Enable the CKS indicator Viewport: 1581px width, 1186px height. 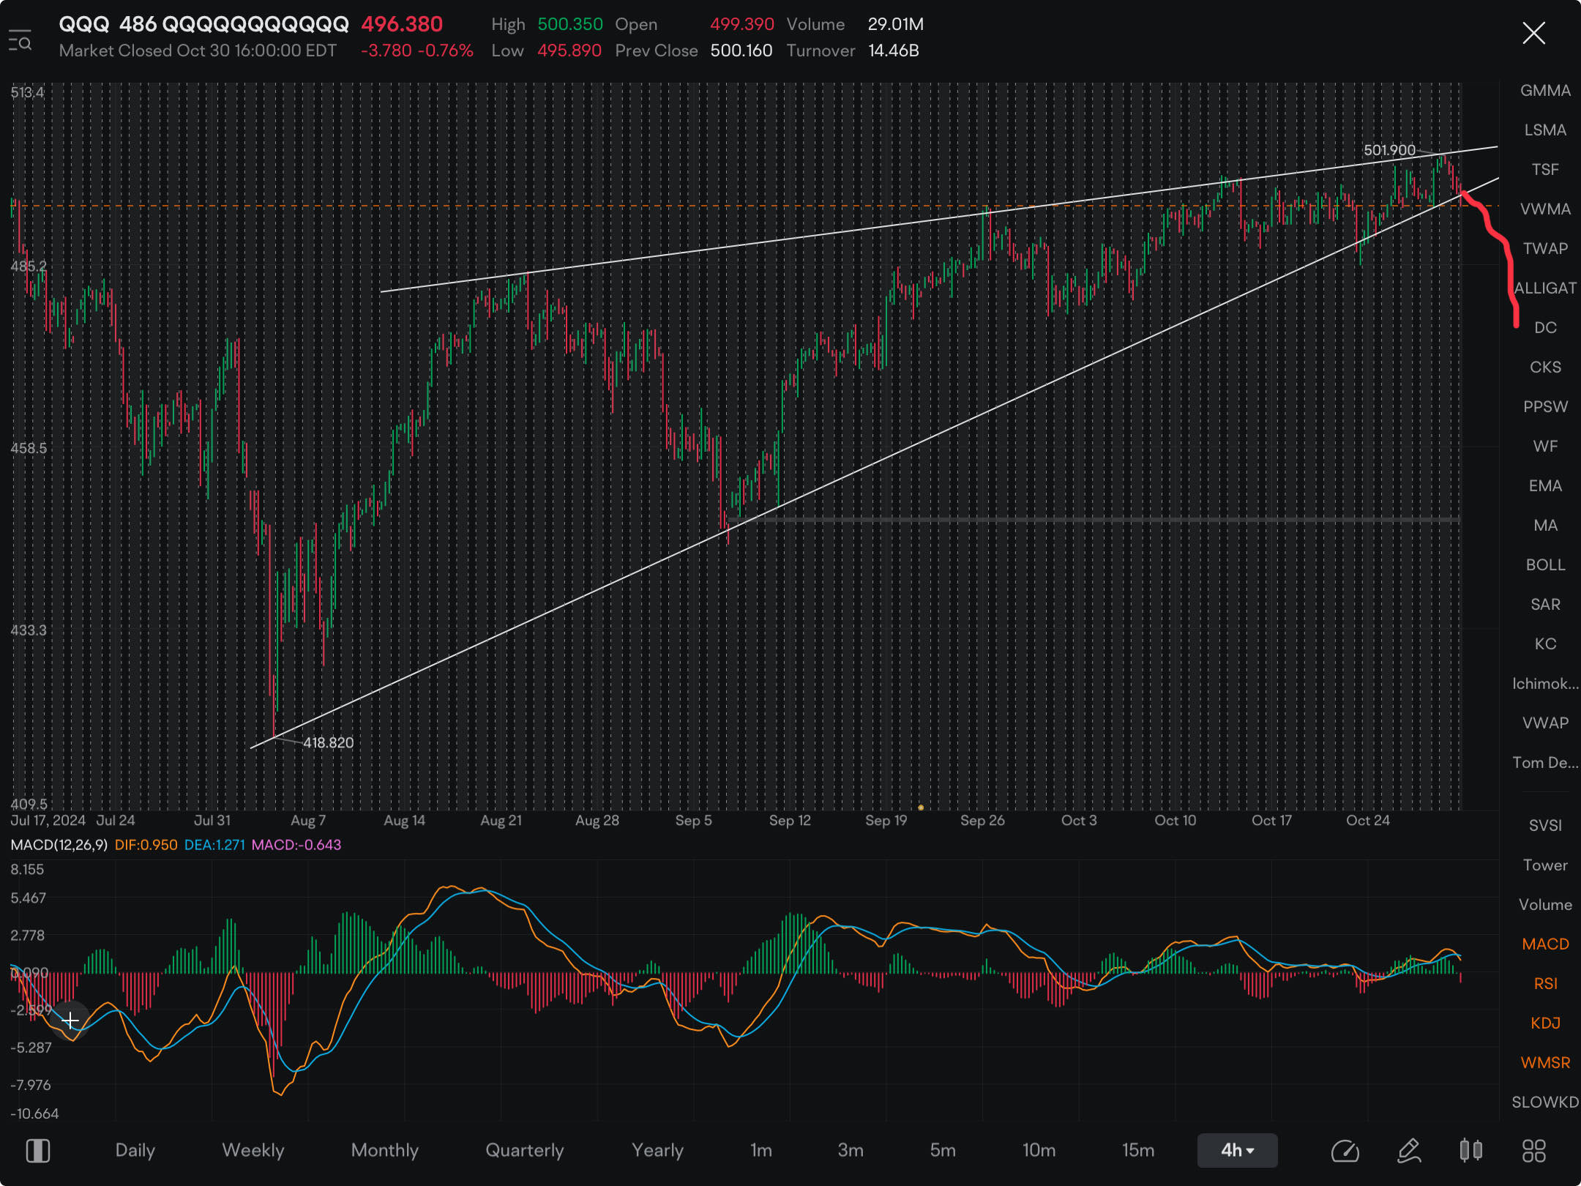pos(1545,368)
